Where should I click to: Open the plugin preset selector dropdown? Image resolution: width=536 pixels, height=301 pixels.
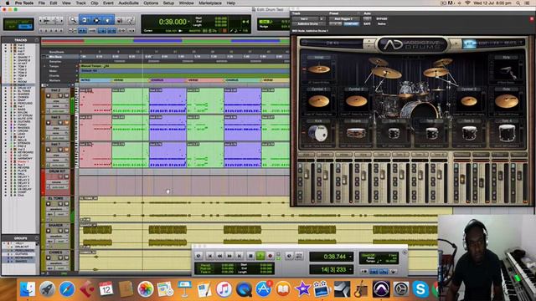coord(343,18)
